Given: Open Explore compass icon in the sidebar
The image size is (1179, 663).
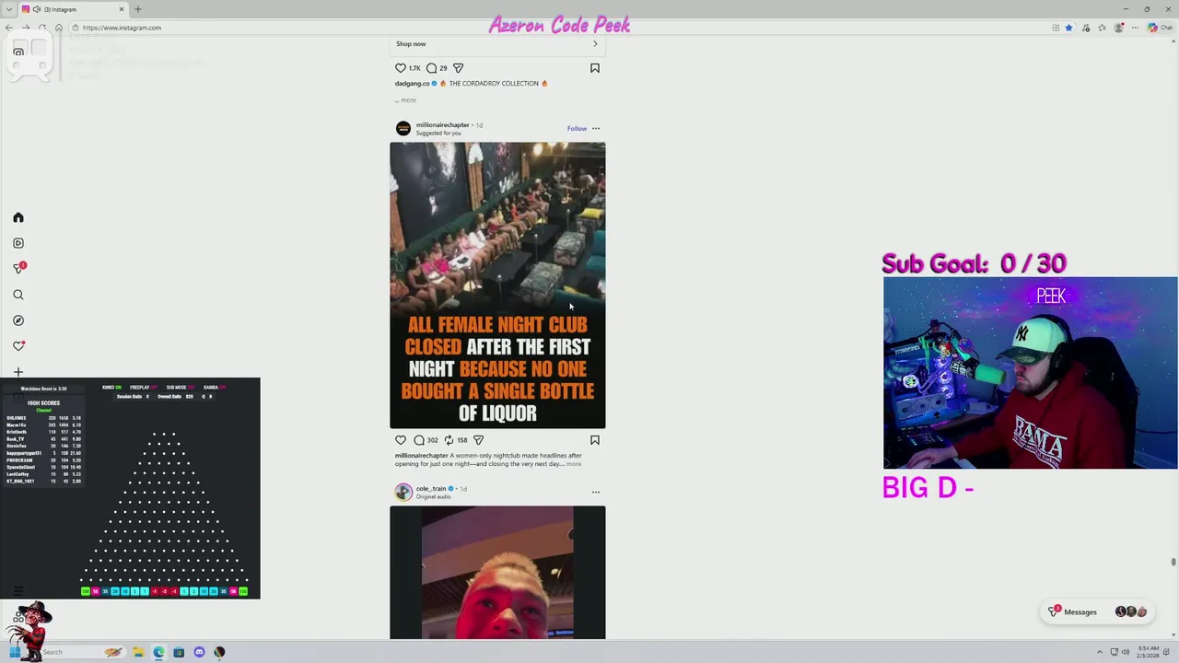Looking at the screenshot, I should 18,320.
